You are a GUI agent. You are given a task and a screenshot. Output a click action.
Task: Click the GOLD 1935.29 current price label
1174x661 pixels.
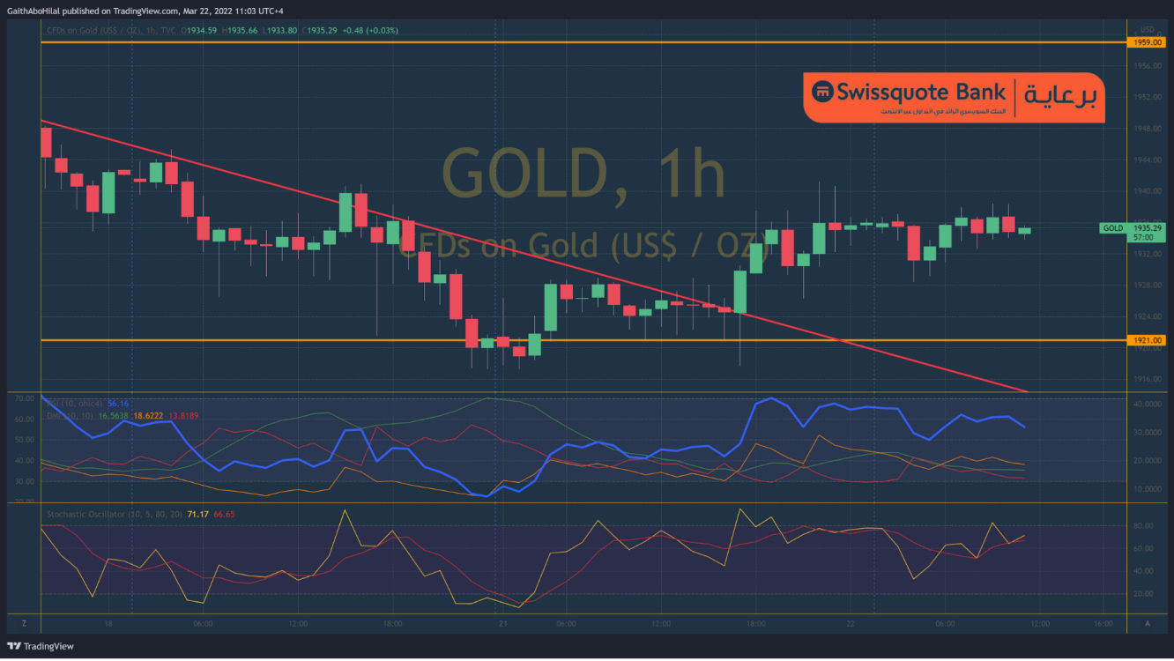(x=1133, y=233)
